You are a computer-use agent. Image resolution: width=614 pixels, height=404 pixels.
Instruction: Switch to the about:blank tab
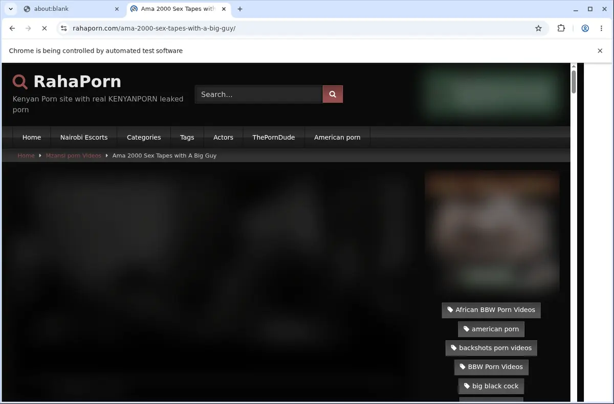(70, 9)
